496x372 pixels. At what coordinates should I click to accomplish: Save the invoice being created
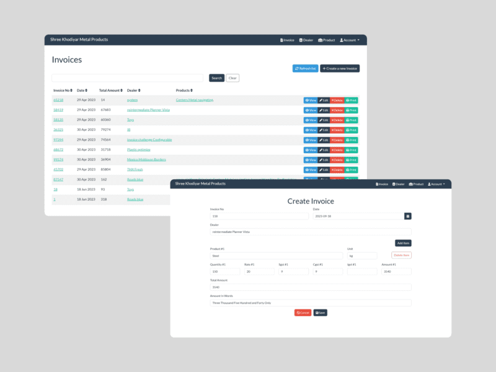pos(320,312)
